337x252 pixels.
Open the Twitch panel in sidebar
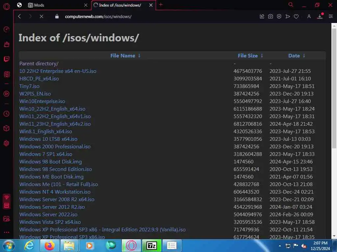pyautogui.click(x=7, y=59)
